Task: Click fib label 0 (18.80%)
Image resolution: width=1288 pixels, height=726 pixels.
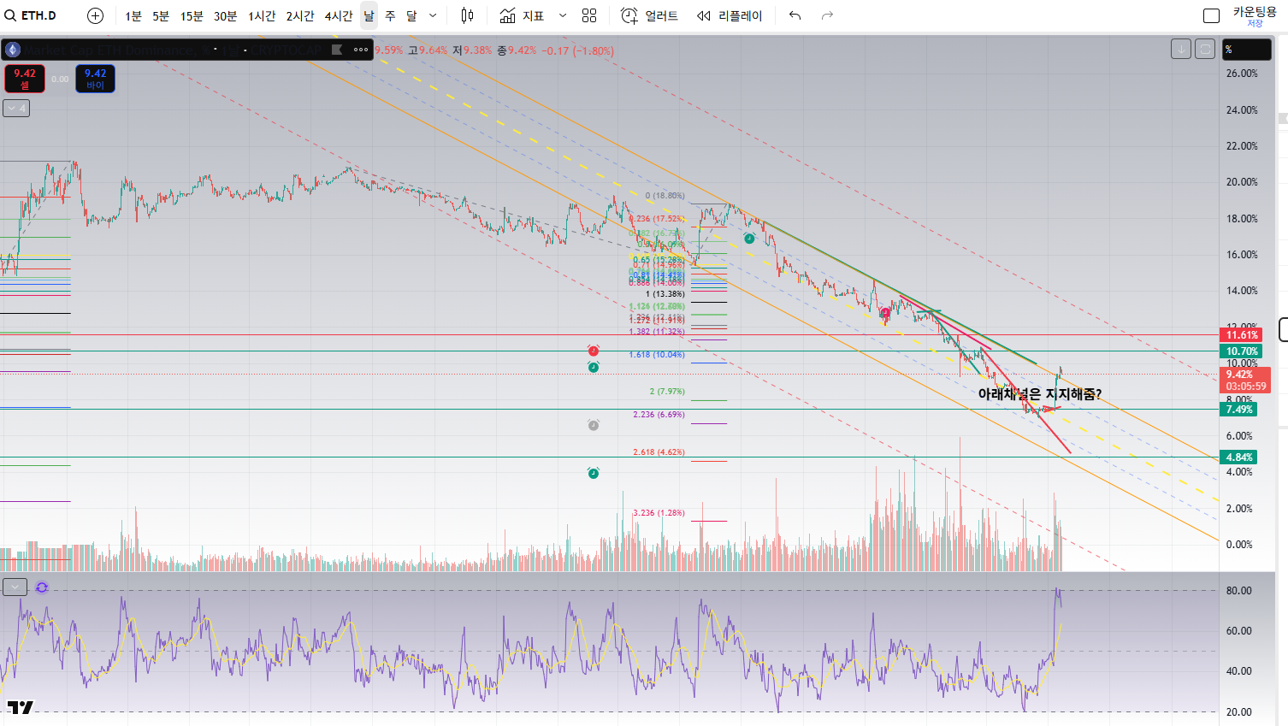Action: point(665,196)
